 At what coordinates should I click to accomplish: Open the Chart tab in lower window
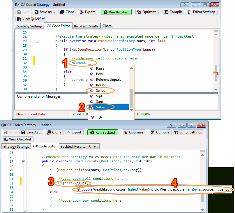tap(93, 146)
